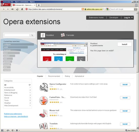Switch to the Popular sort tab

(x=40, y=76)
